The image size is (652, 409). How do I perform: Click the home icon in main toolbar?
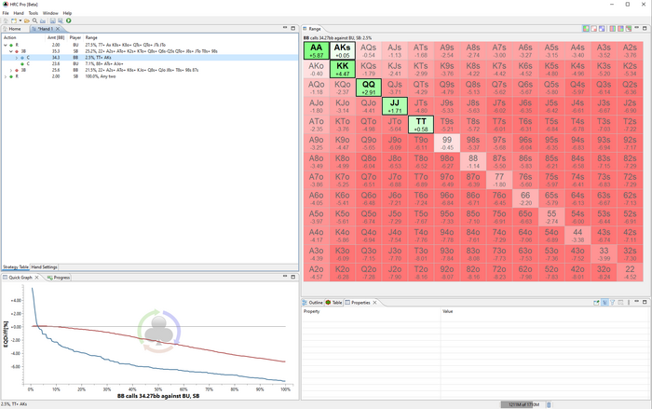click(x=6, y=20)
